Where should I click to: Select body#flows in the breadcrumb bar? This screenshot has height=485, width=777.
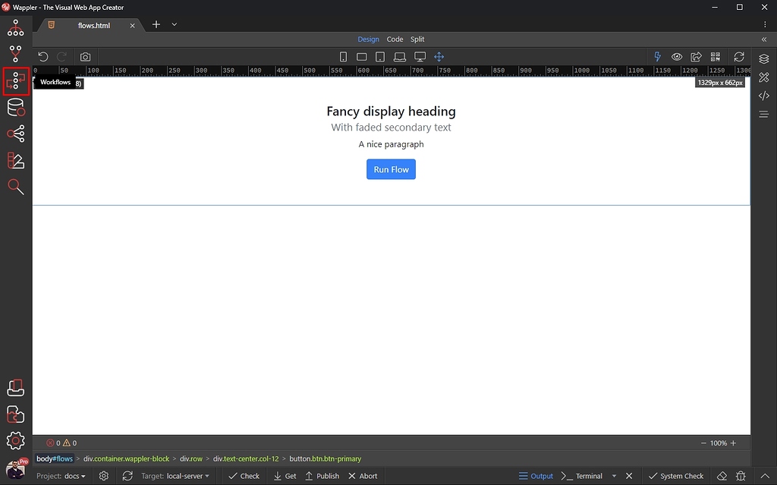point(54,458)
